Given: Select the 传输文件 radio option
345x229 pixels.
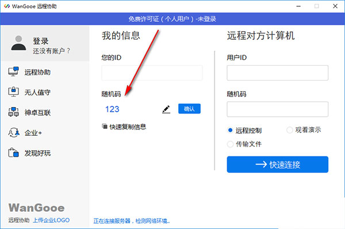Looking at the screenshot, I should click(230, 144).
